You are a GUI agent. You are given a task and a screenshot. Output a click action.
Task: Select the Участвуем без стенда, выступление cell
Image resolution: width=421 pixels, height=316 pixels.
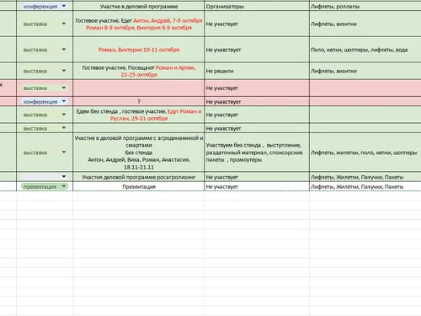pyautogui.click(x=257, y=153)
